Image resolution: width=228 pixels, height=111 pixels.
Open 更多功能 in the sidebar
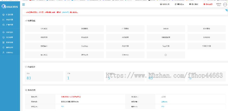click(10, 42)
